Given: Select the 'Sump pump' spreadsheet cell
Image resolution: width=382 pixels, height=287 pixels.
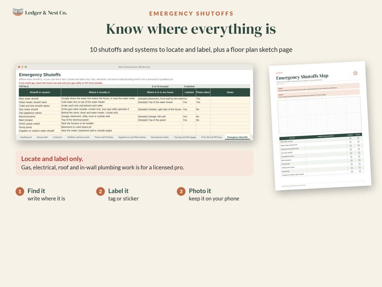Looking at the screenshot, I should (x=40, y=127).
